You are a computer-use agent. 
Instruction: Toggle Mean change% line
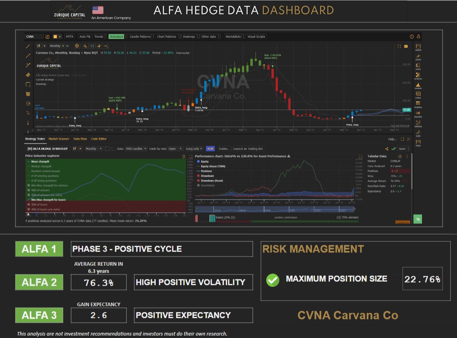pos(38,161)
